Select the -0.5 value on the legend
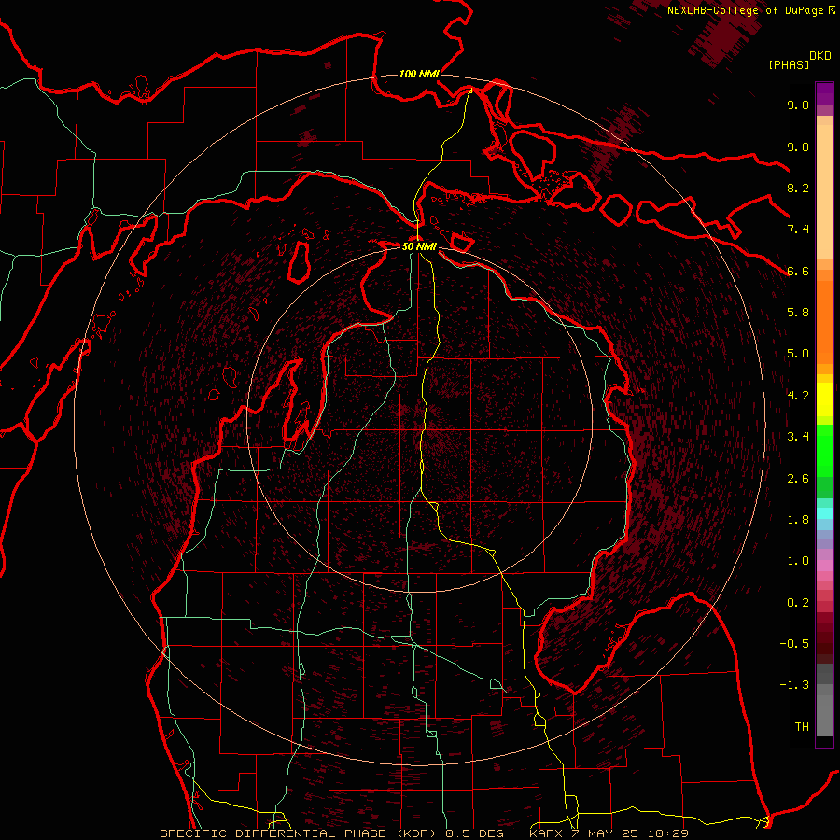Screen dimensions: 840x840 tap(794, 644)
